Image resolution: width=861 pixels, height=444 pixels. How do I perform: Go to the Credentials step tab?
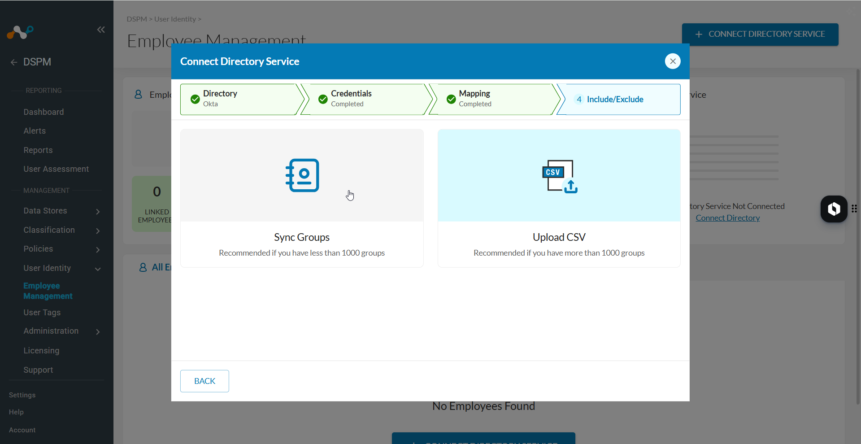(x=366, y=99)
